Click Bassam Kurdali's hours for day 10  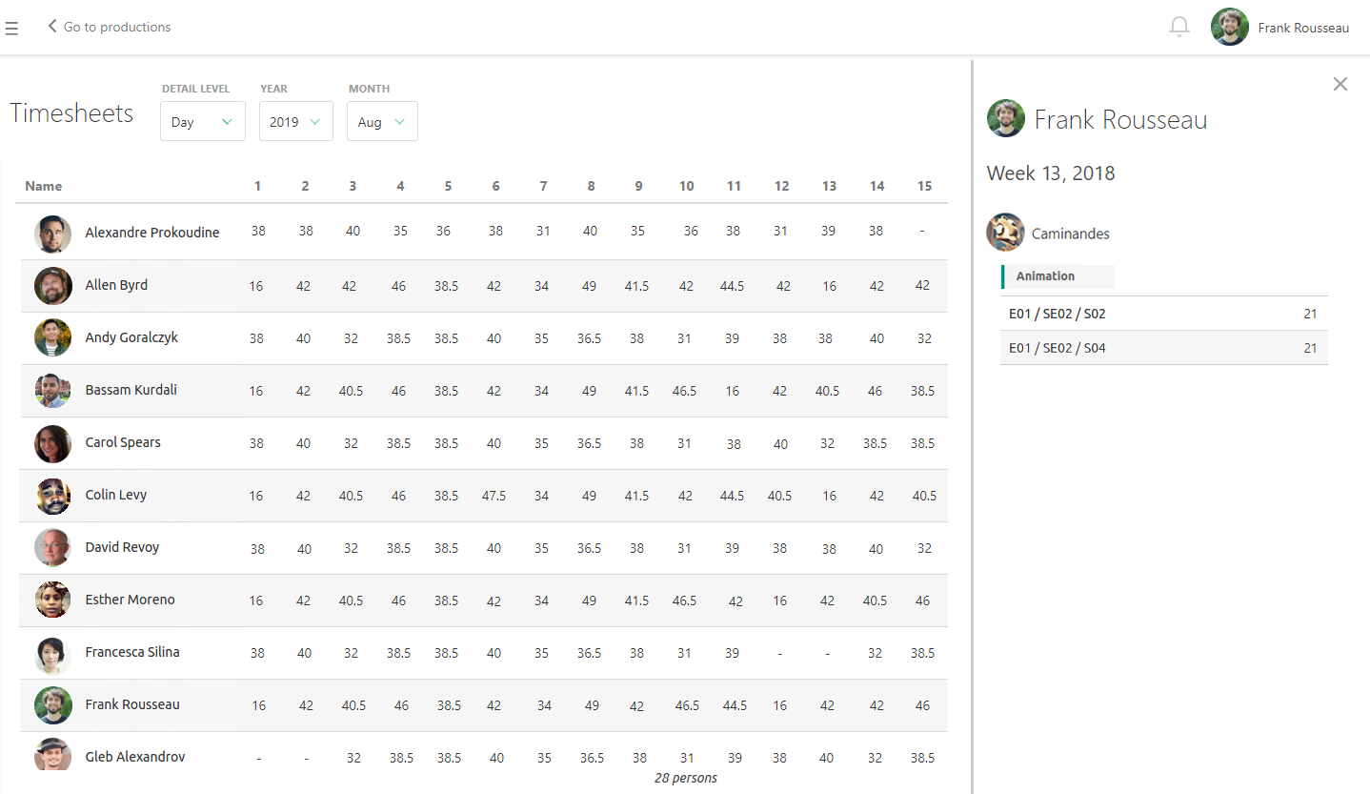coord(686,391)
